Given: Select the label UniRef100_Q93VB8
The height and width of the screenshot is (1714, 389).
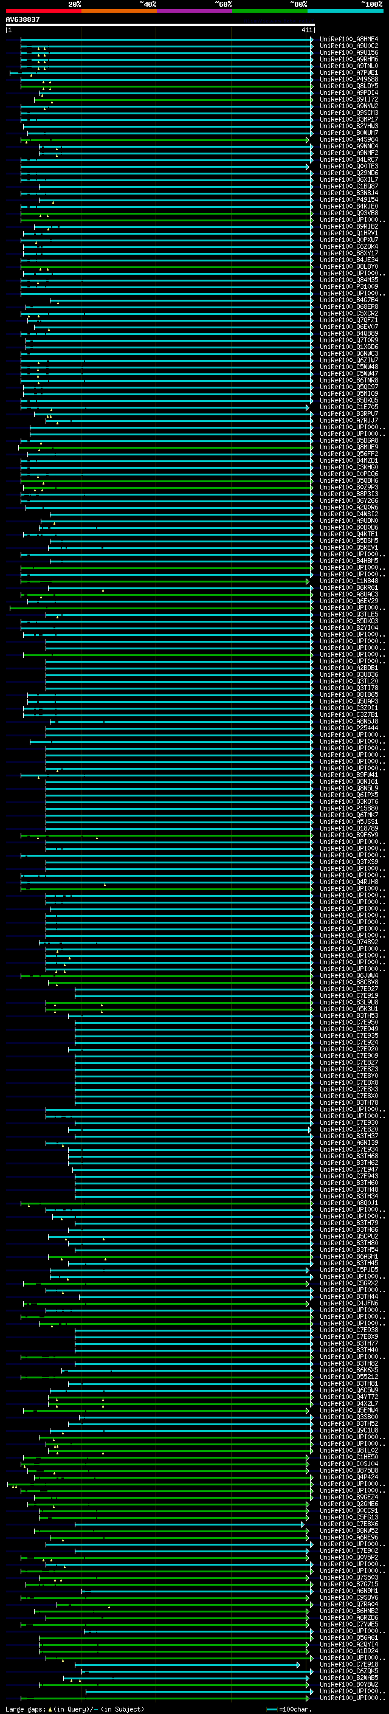Looking at the screenshot, I should click(x=348, y=213).
